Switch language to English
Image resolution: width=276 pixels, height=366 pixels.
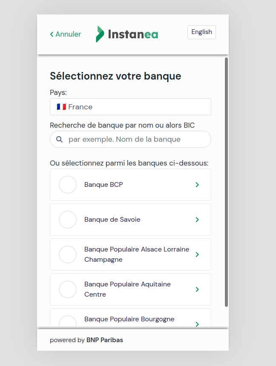pyautogui.click(x=201, y=32)
